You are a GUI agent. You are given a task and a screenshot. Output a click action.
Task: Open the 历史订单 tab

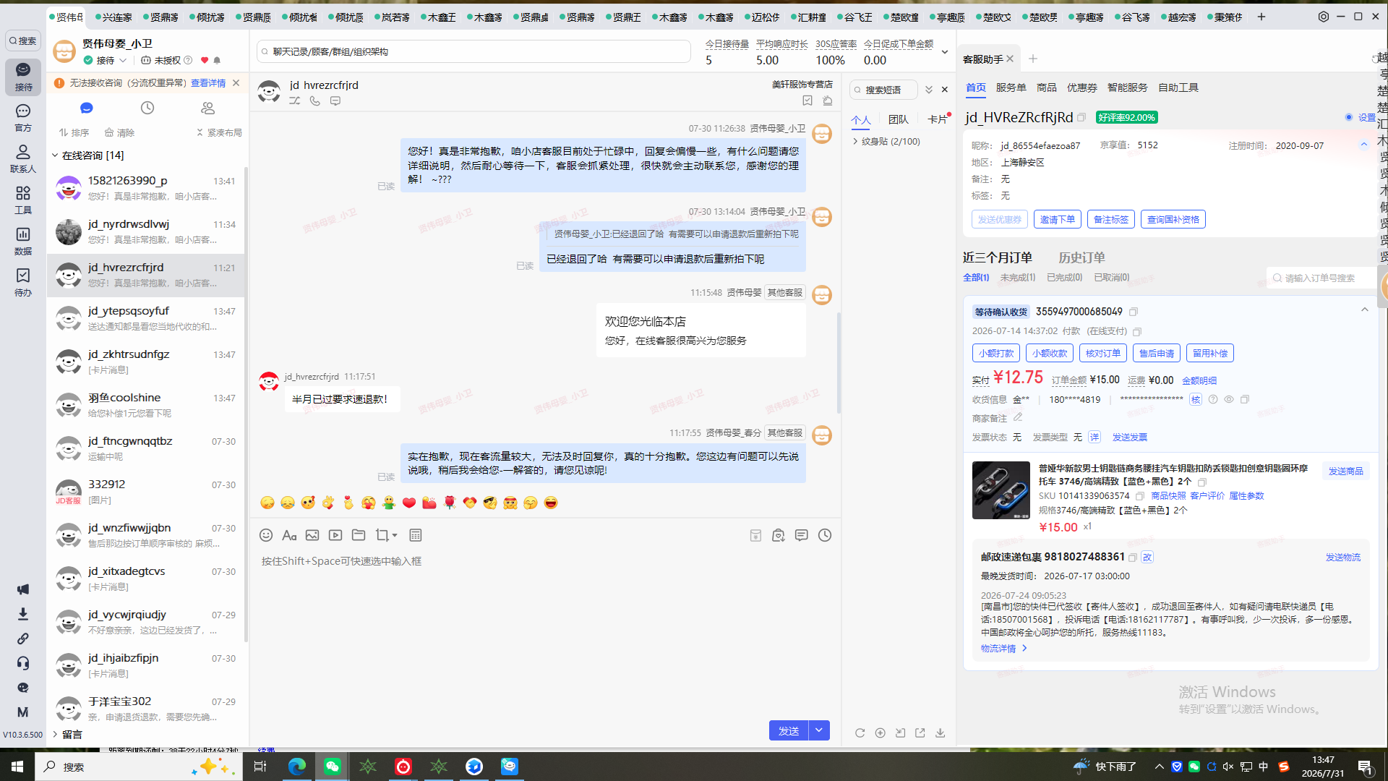(1081, 257)
